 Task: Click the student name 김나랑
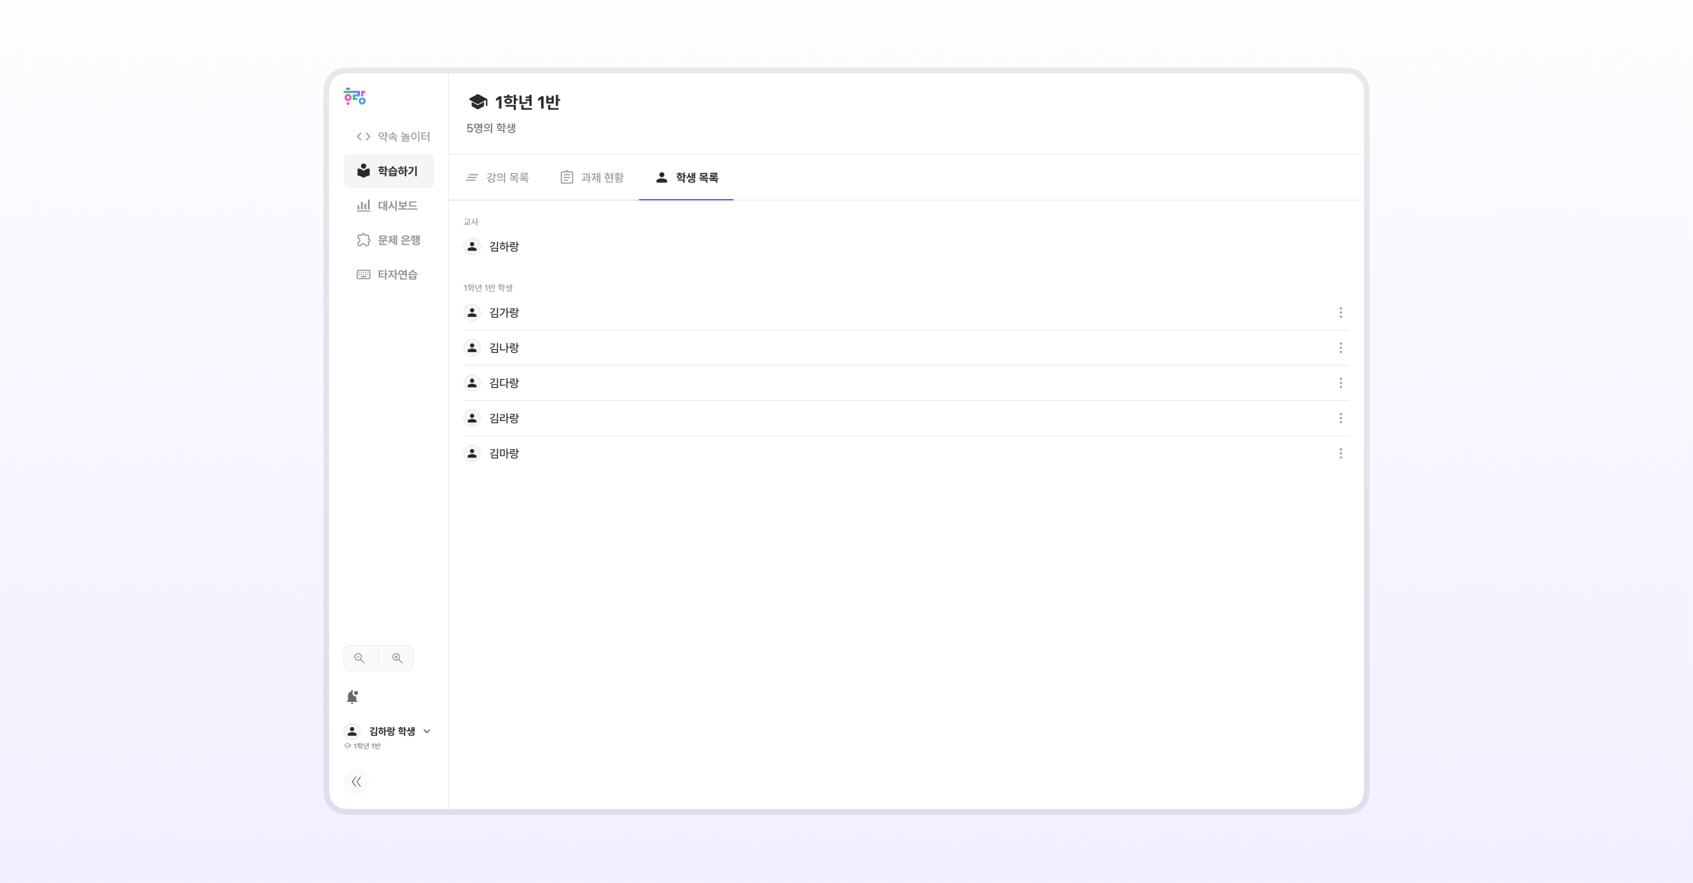(x=504, y=348)
